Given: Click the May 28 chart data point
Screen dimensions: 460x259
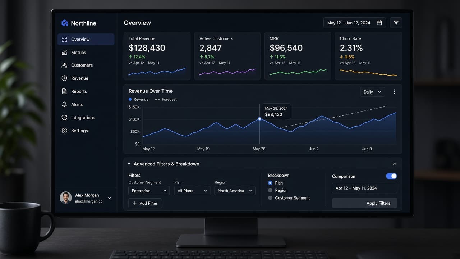Looking at the screenshot, I should (x=259, y=119).
